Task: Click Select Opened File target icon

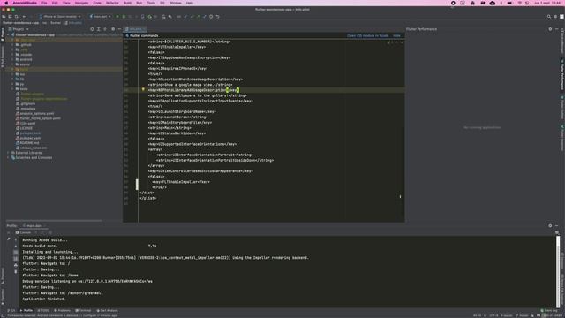Action: 92,29
